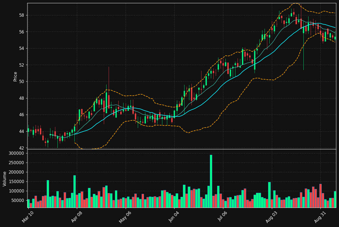This screenshot has width=339, height=227.
Task: Click the 300000 volume axis tick
Action: [x=17, y=153]
